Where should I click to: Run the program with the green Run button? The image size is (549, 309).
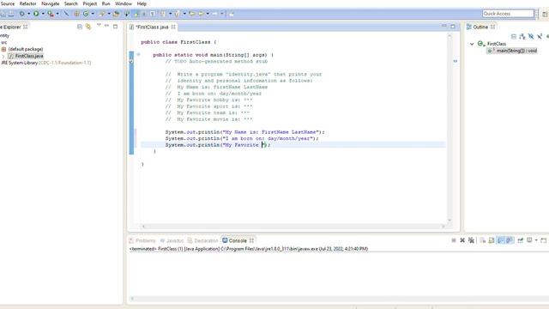[36, 14]
